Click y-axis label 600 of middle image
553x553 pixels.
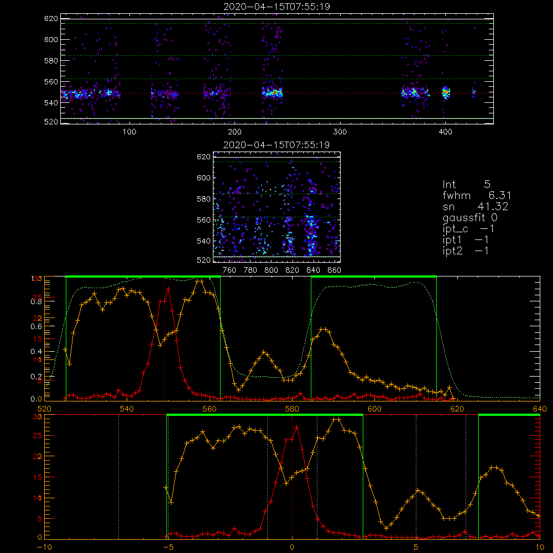(x=204, y=178)
